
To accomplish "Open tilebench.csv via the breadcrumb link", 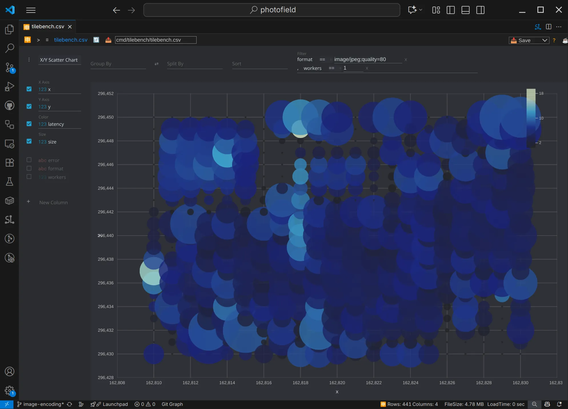I will tap(70, 40).
